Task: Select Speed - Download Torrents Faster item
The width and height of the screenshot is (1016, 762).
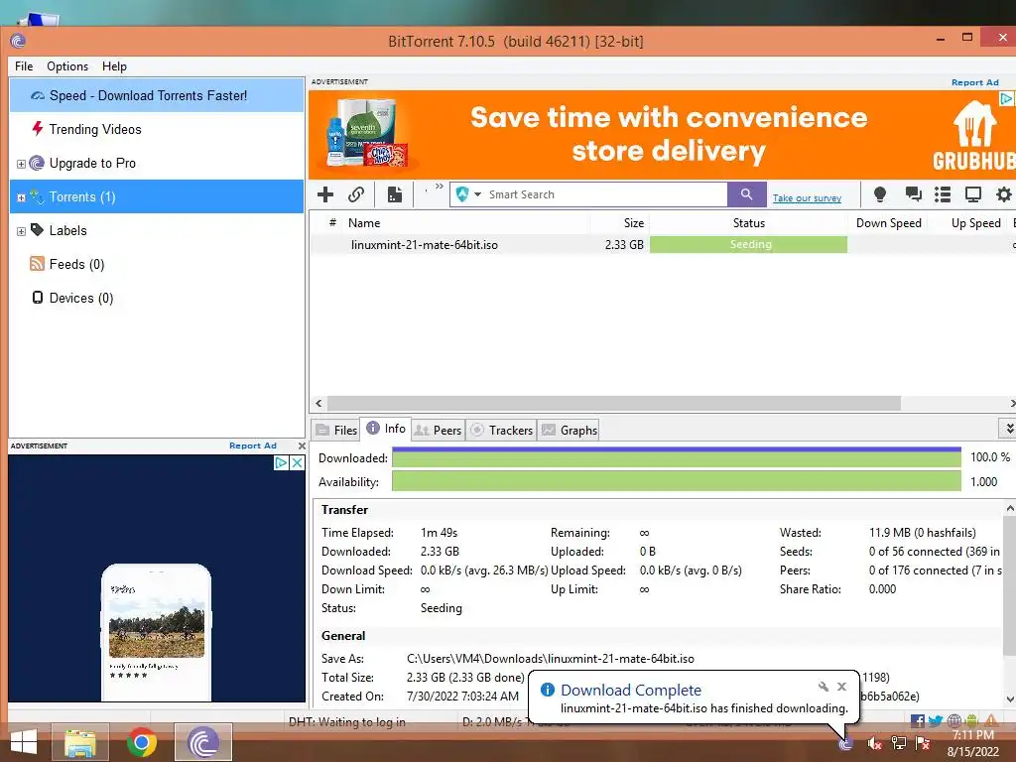Action: pyautogui.click(x=157, y=95)
